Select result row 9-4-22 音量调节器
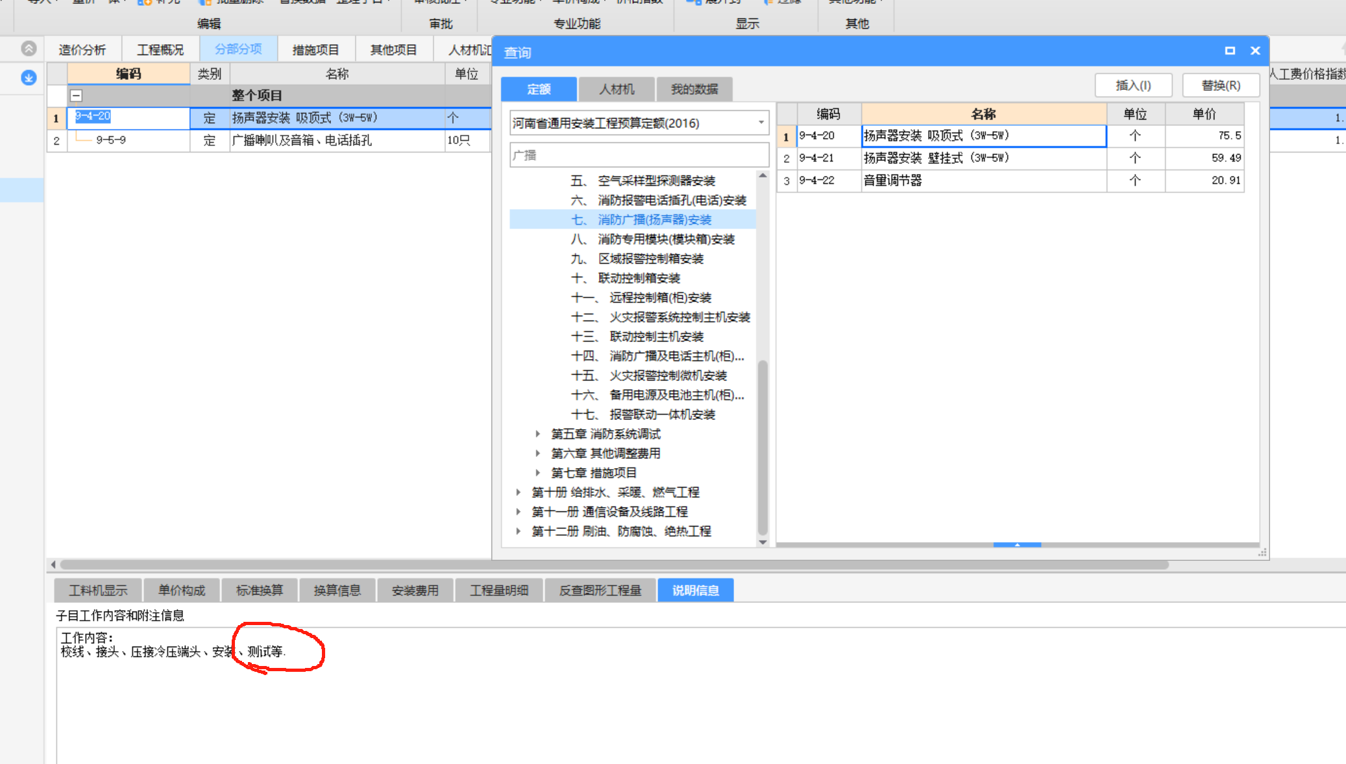 [x=1010, y=180]
